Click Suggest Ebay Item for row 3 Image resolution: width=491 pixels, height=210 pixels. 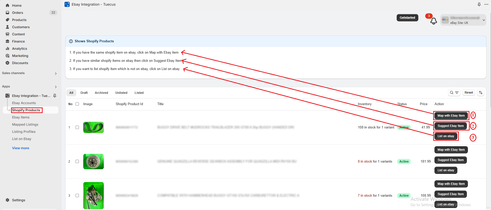coord(450,194)
